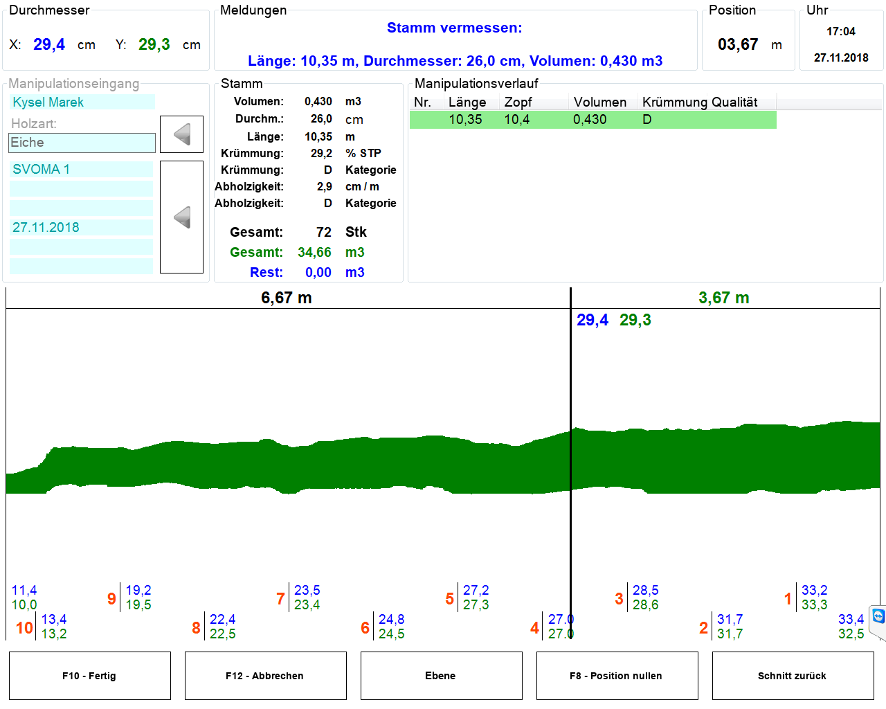Select the 27.11.2018 entry in the list
Screen dimensions: 886x709
coord(81,227)
